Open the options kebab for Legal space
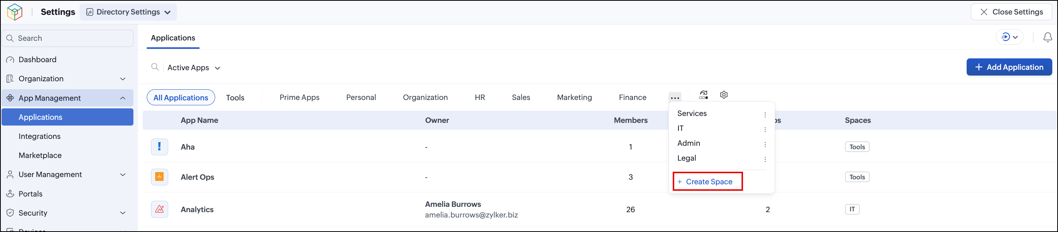 pos(765,159)
